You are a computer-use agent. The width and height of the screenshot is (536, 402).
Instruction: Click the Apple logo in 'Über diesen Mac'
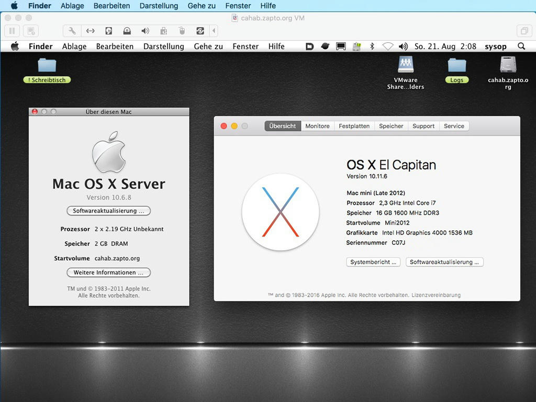(109, 152)
